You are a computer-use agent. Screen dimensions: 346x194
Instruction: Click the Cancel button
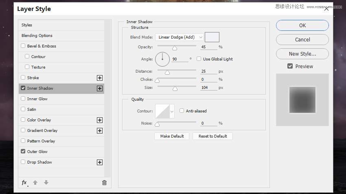point(302,40)
